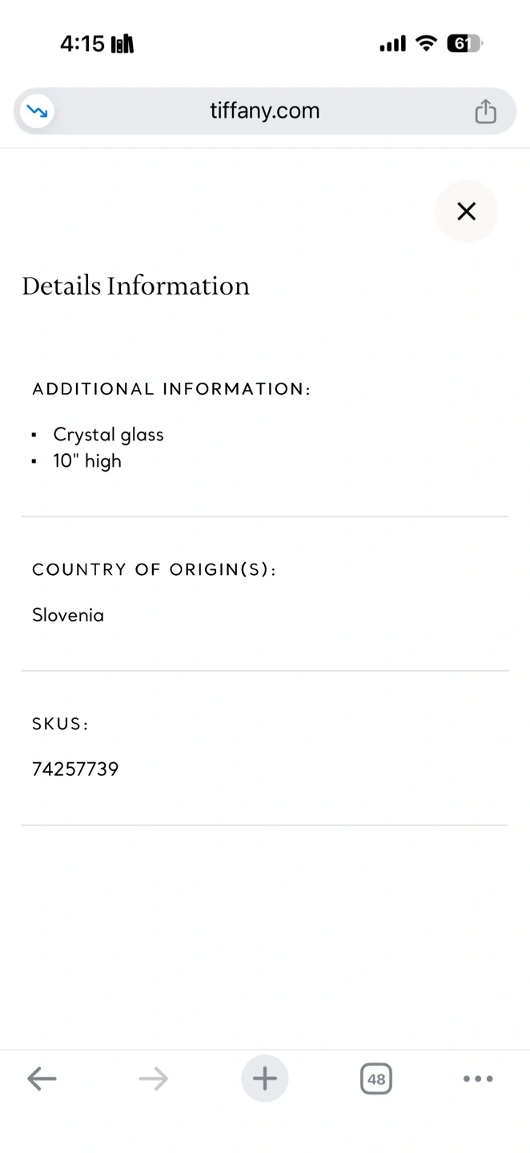
Task: Tap the books icon beside the clock
Action: (x=122, y=44)
